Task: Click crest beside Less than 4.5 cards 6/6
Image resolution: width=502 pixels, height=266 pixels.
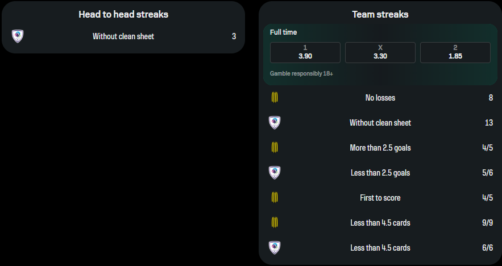Action: tap(275, 248)
